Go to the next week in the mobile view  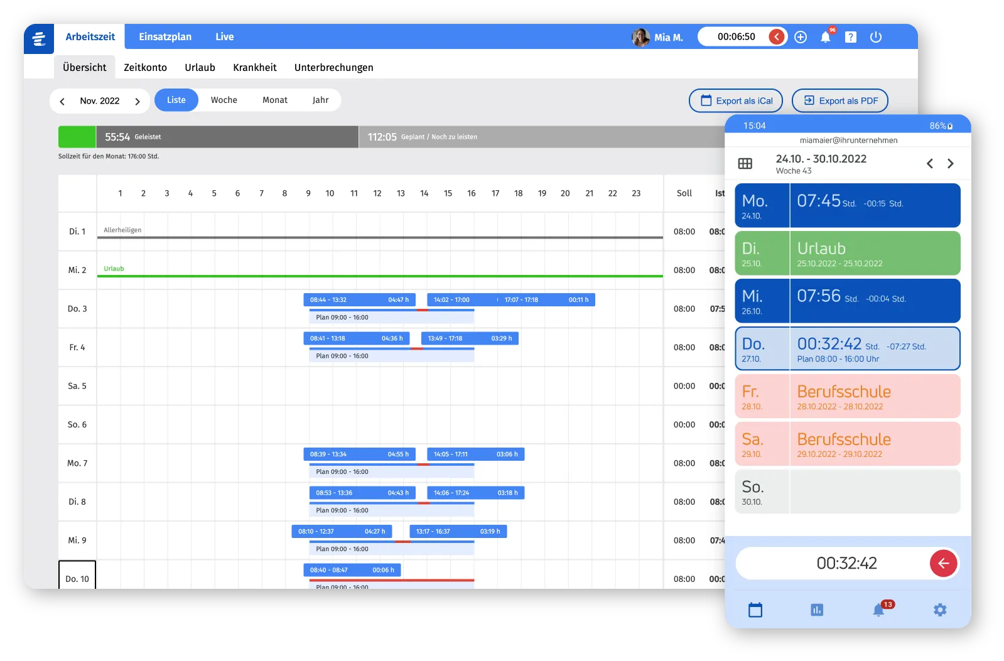pyautogui.click(x=951, y=164)
